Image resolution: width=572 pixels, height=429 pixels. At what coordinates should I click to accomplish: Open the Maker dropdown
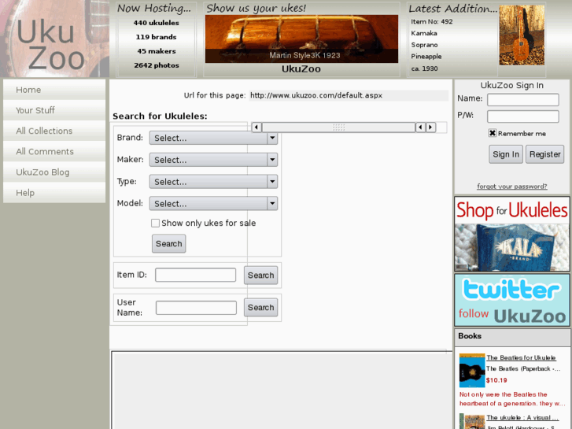pyautogui.click(x=213, y=160)
